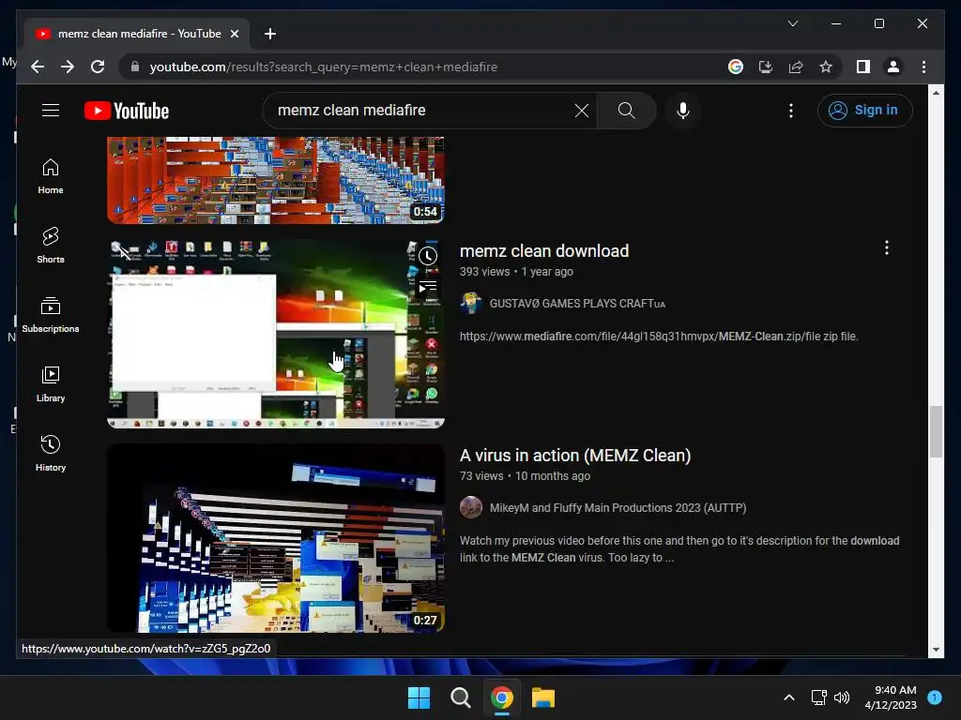The image size is (961, 720).
Task: Open the clock and date 9:40 AM
Action: pyautogui.click(x=891, y=697)
